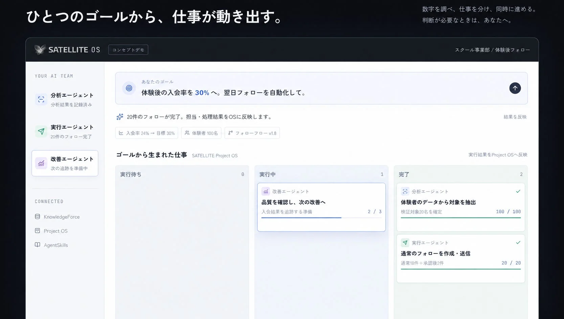564x319 pixels.
Task: Click the 入会率 24% → 目標 30% chip
Action: 146,133
